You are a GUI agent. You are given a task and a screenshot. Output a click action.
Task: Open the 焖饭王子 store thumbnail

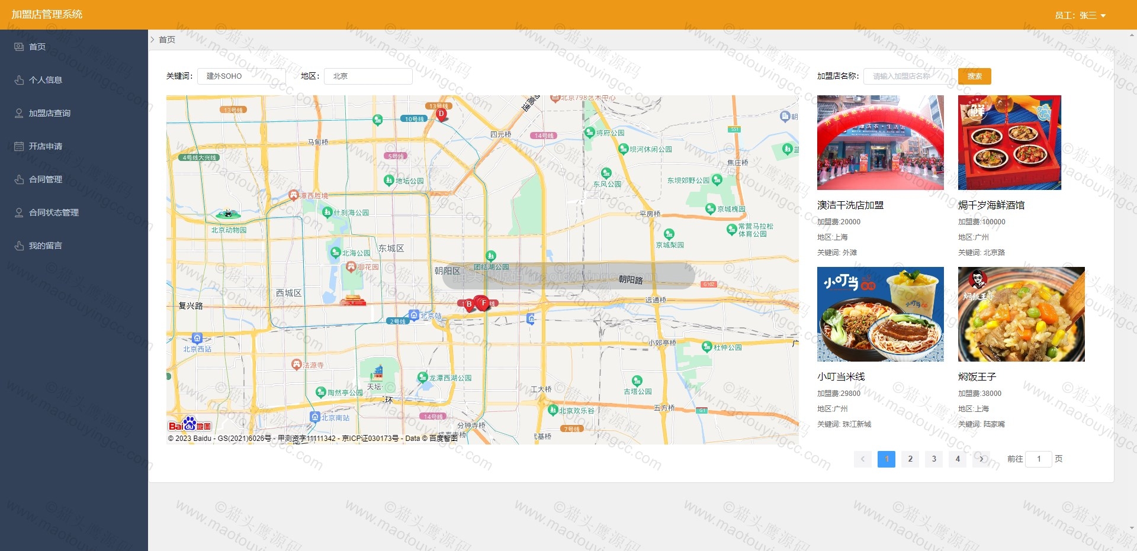pos(1022,314)
